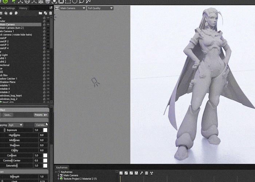255x182 pixels.
Task: Open the Curves... editor button
Action: [41, 125]
